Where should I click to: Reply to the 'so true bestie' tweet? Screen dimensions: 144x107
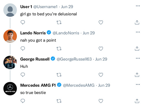pyautogui.click(x=23, y=101)
